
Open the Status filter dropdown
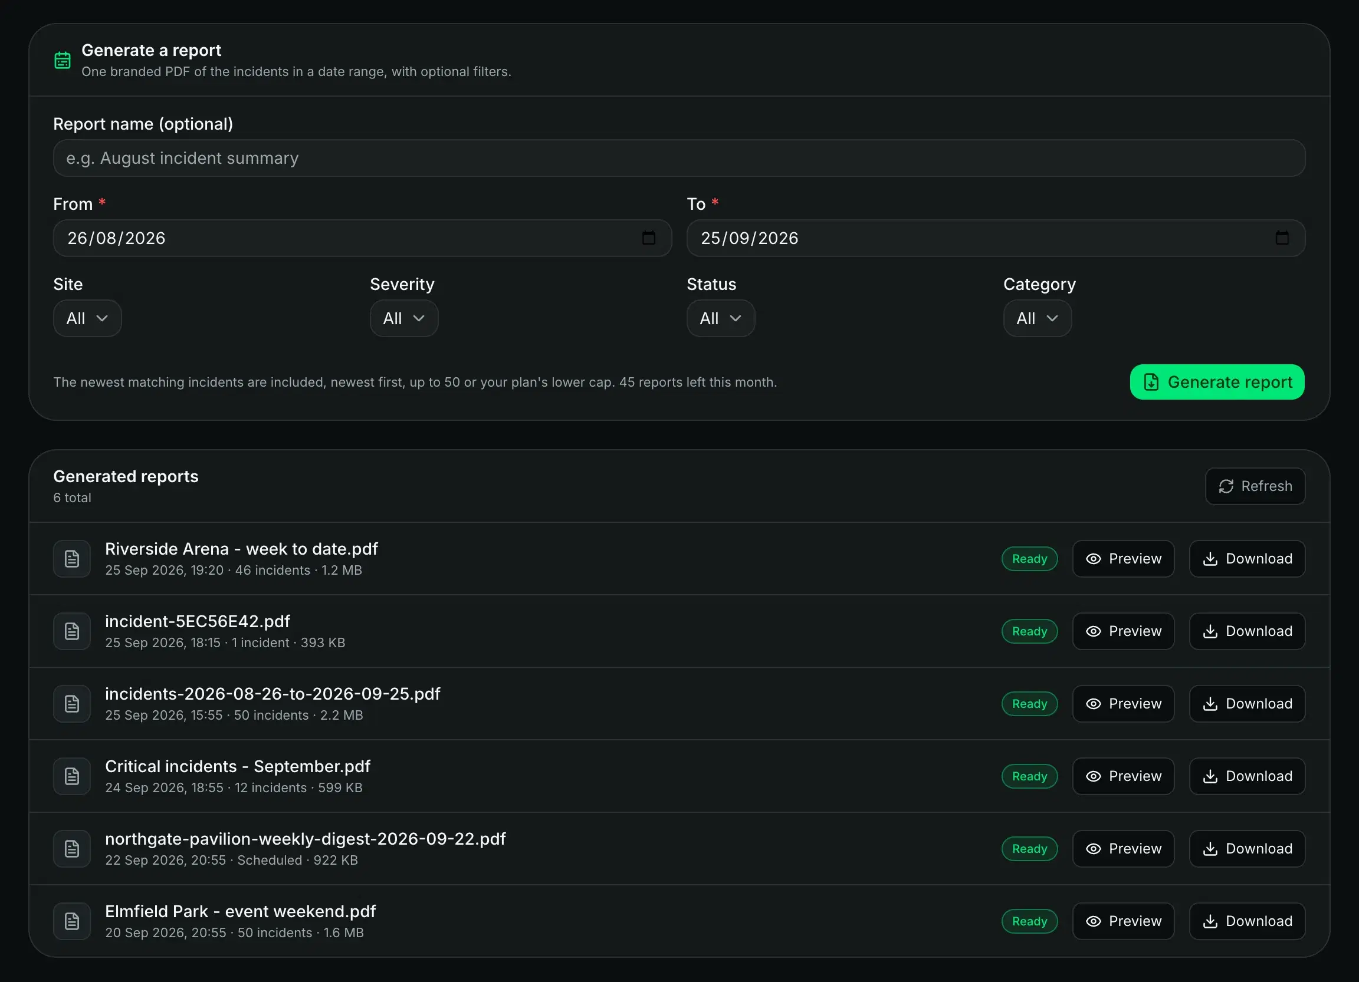(721, 318)
